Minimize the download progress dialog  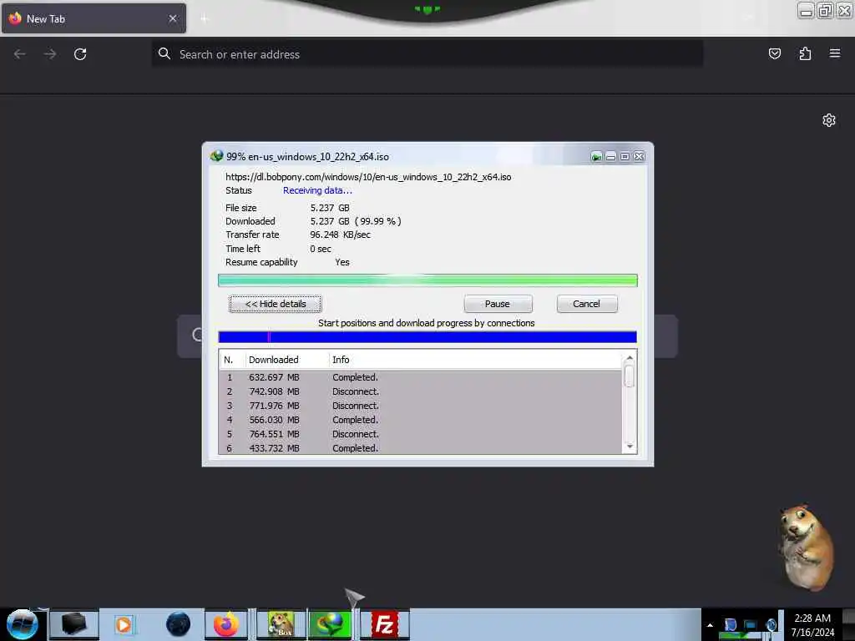pos(610,157)
